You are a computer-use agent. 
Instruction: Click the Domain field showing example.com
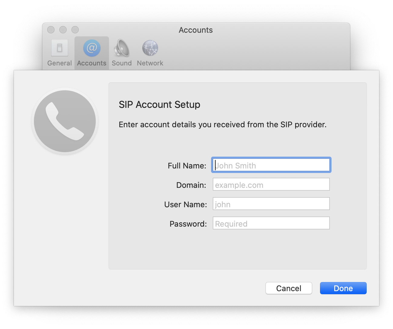271,184
